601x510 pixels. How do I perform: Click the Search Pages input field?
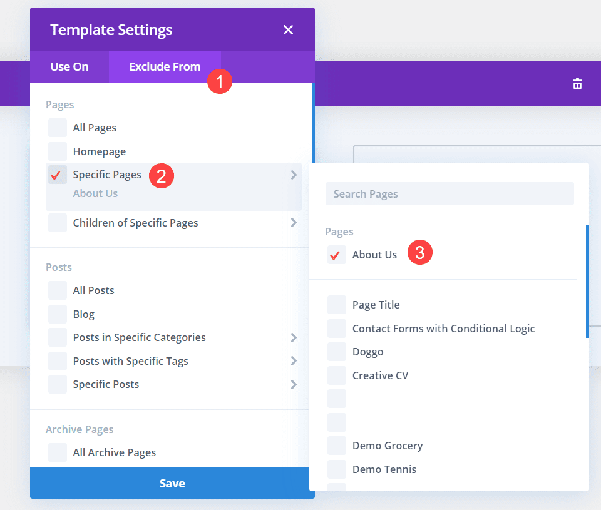point(449,194)
